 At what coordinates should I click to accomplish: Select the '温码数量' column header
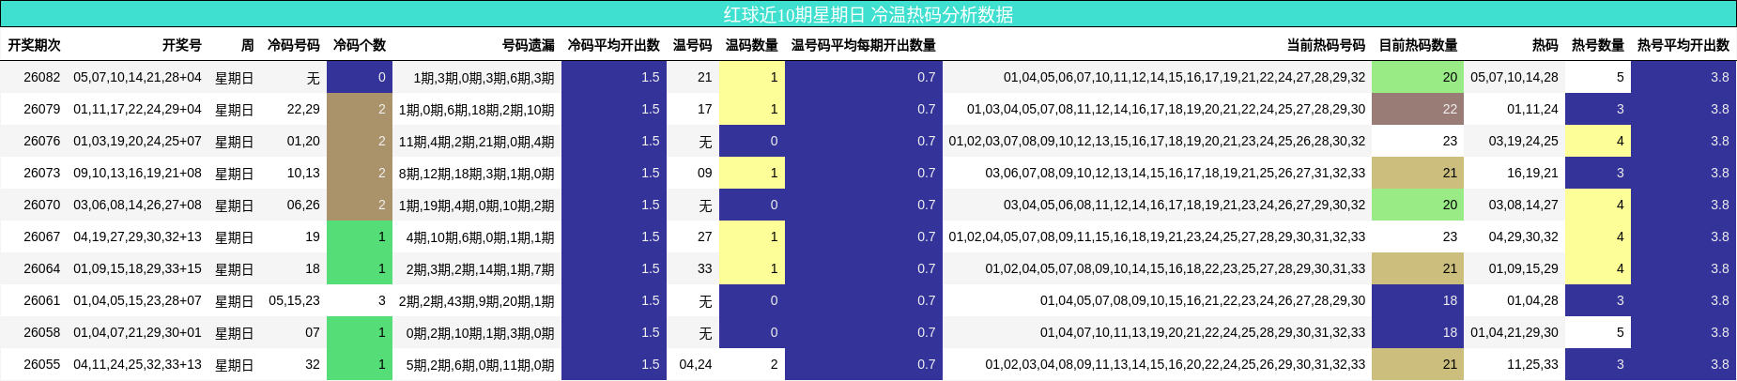[752, 45]
